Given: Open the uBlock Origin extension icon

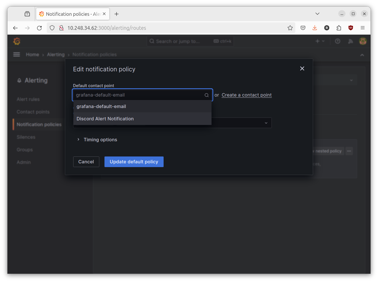Looking at the screenshot, I should pyautogui.click(x=350, y=28).
